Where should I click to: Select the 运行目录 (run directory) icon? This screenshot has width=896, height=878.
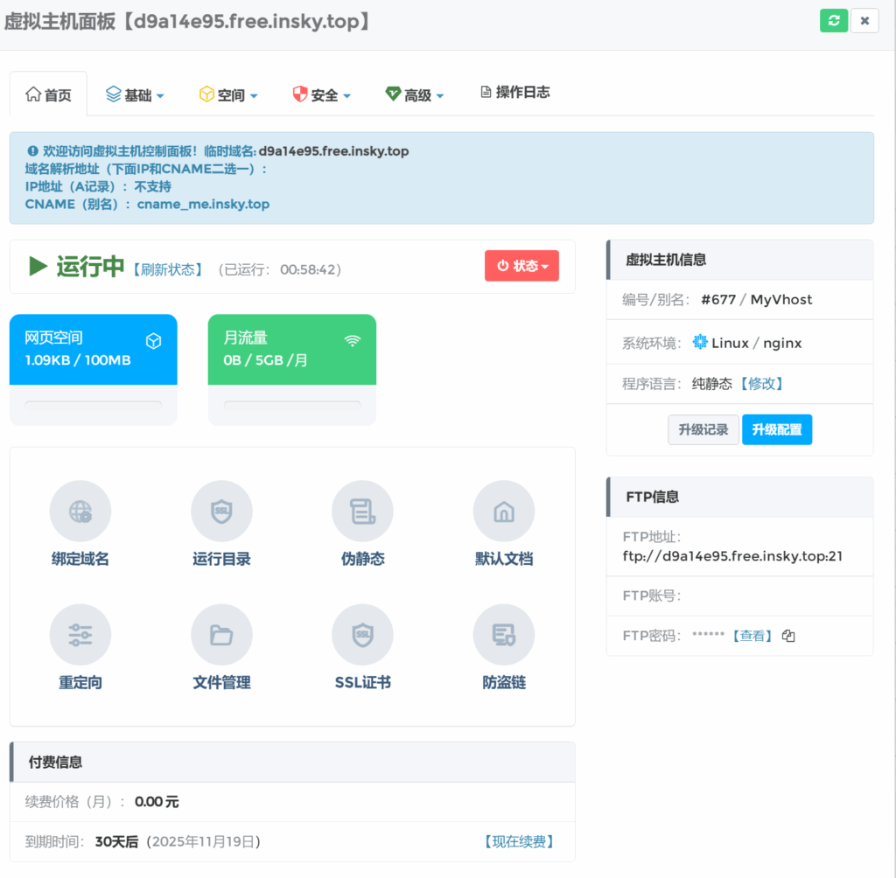tap(221, 510)
